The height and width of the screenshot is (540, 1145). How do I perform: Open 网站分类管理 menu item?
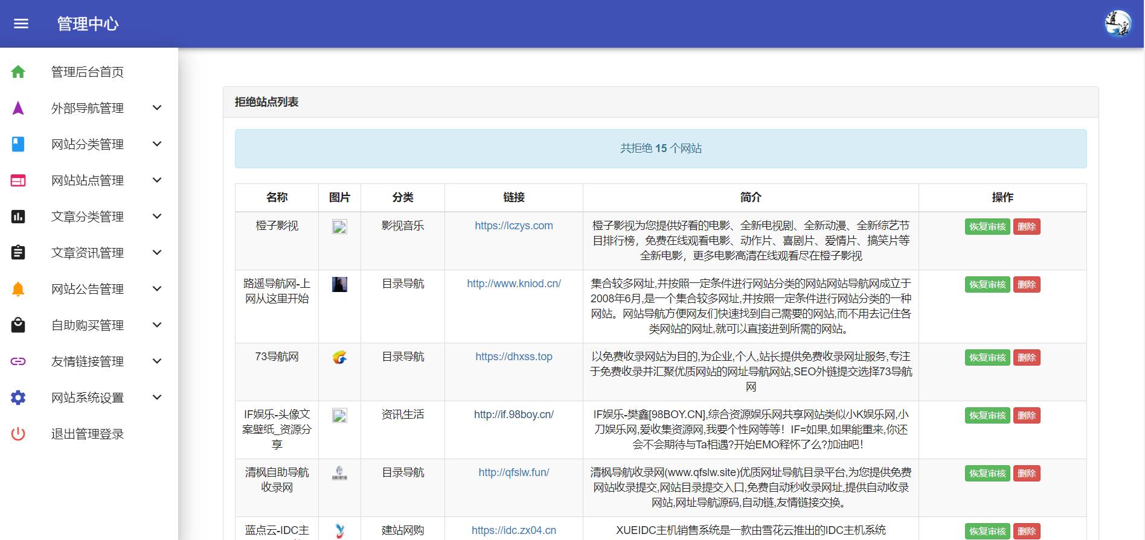click(89, 144)
